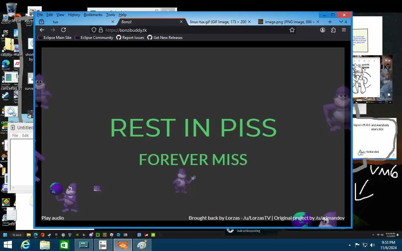
Task: Open the Windows Start button on host taskbar
Action: coord(8,245)
